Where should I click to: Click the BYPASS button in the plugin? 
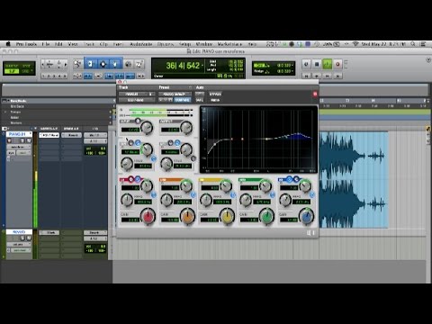pos(215,94)
